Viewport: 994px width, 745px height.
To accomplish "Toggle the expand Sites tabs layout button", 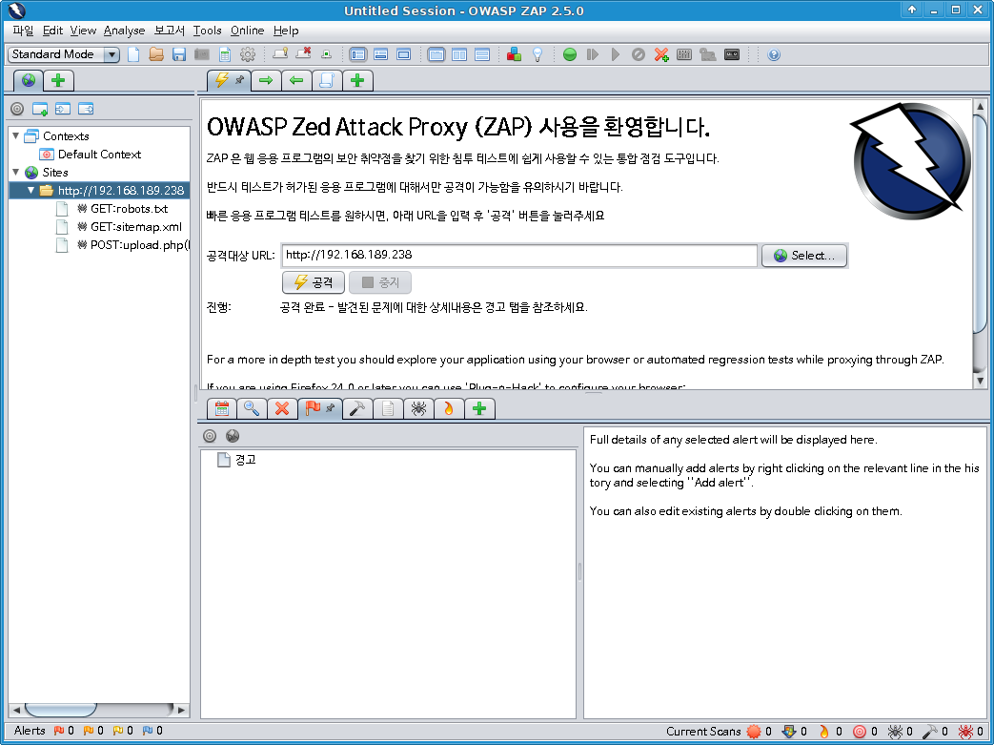I will coord(357,54).
